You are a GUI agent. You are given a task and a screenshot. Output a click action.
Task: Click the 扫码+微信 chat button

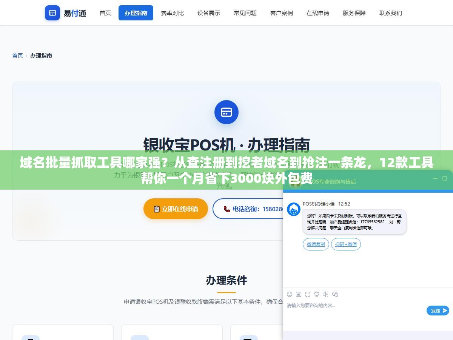coord(346,244)
